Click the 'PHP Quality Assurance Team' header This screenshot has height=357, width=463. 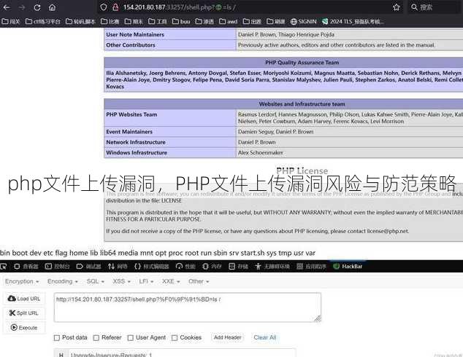click(302, 63)
